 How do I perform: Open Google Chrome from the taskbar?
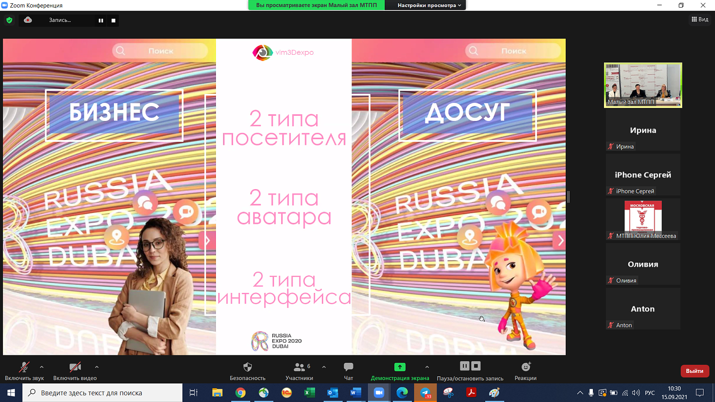click(240, 393)
